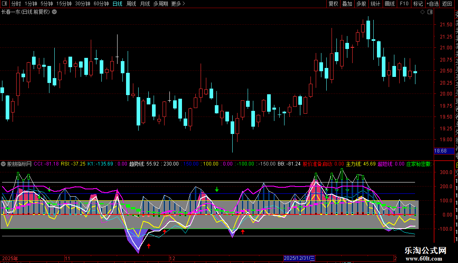Click the 12 month marker on time axis
Image resolution: width=458 pixels, height=263 pixels.
tap(172, 258)
